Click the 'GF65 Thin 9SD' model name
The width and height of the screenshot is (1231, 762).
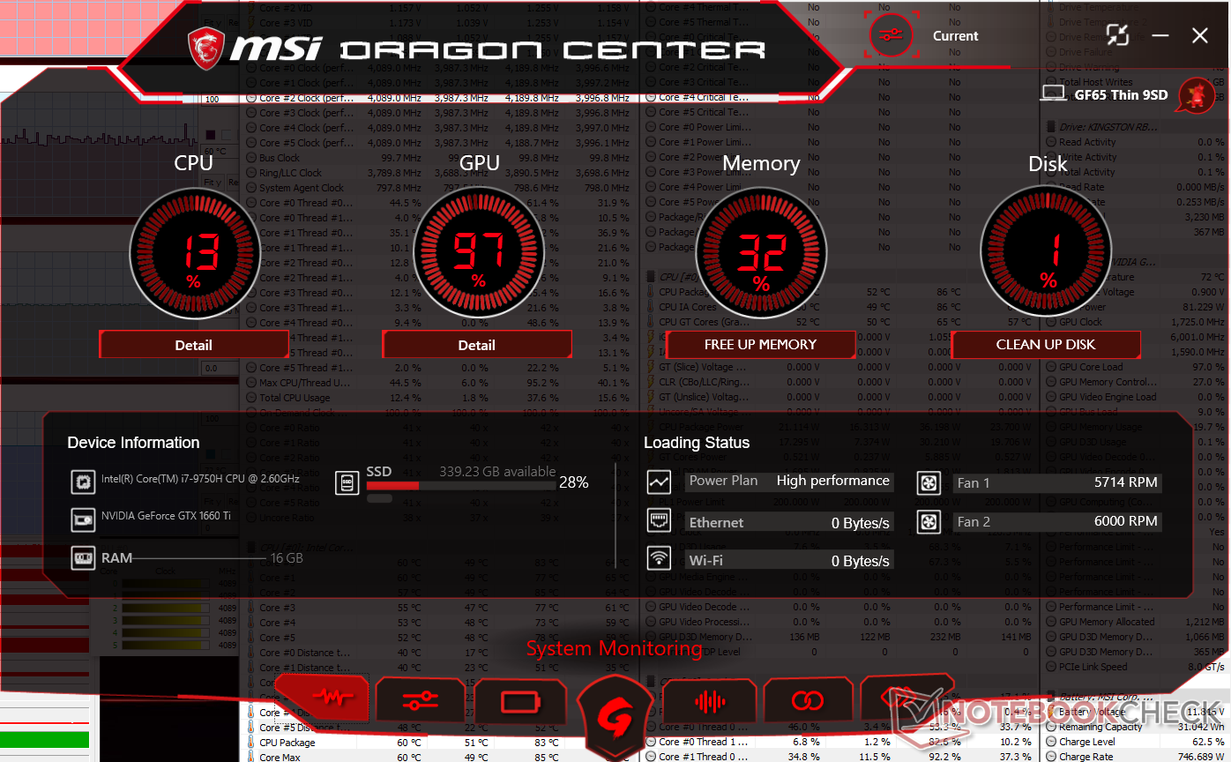(1121, 94)
